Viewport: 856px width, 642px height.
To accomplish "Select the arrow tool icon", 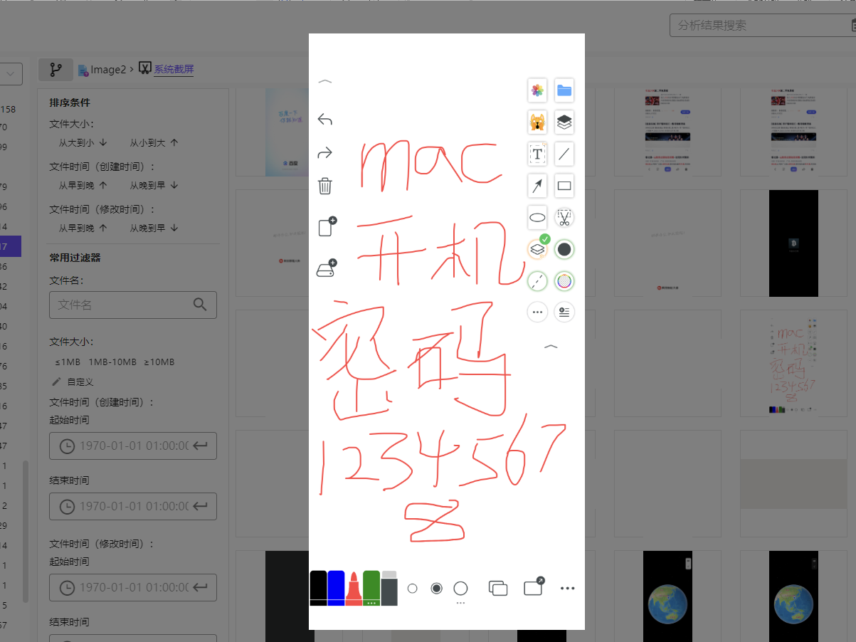I will coord(537,186).
